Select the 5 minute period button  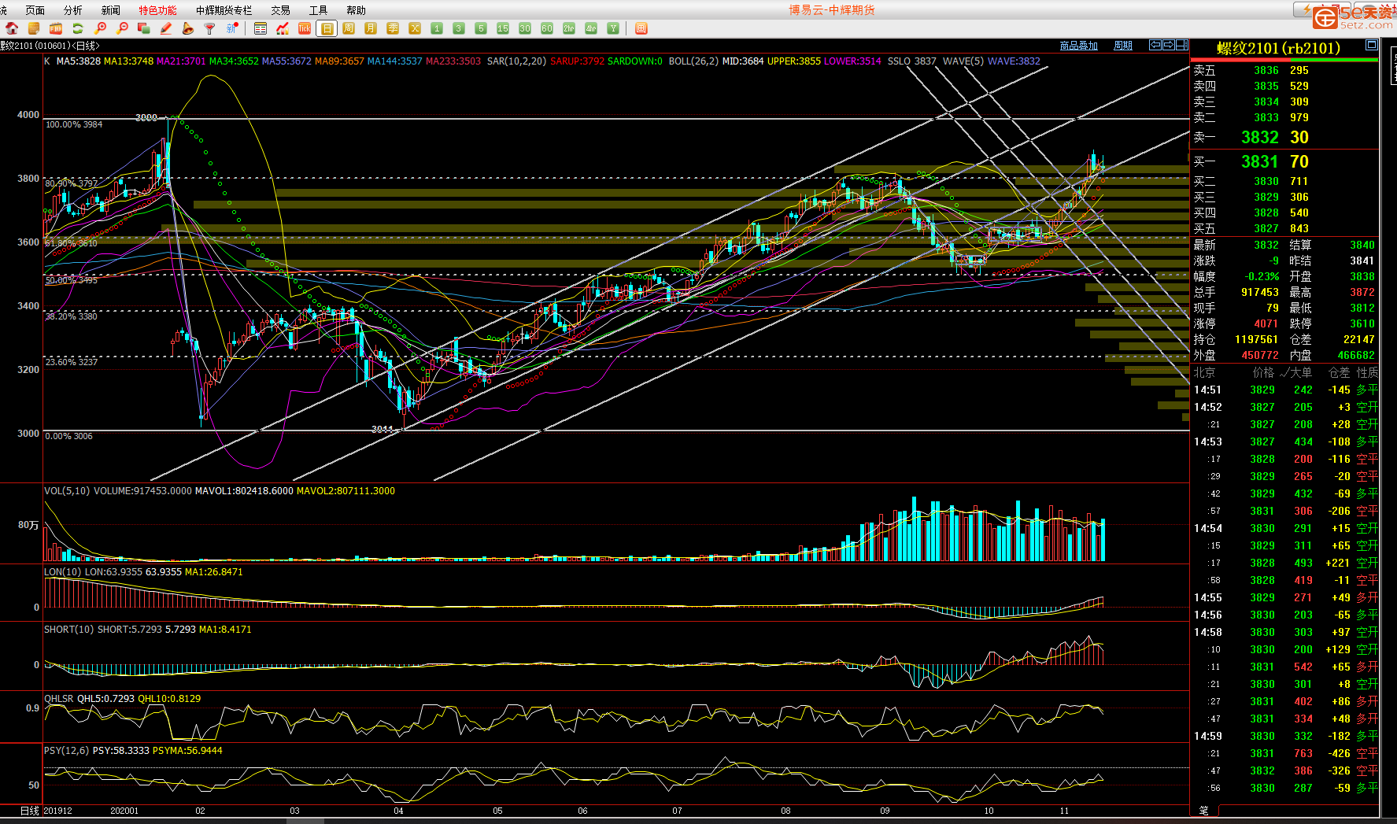[x=481, y=28]
